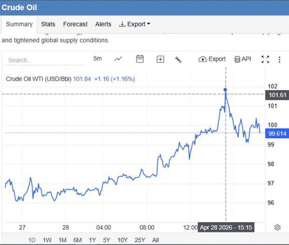Expand the Export dropdown in tab bar
289x245 pixels.
click(x=135, y=24)
